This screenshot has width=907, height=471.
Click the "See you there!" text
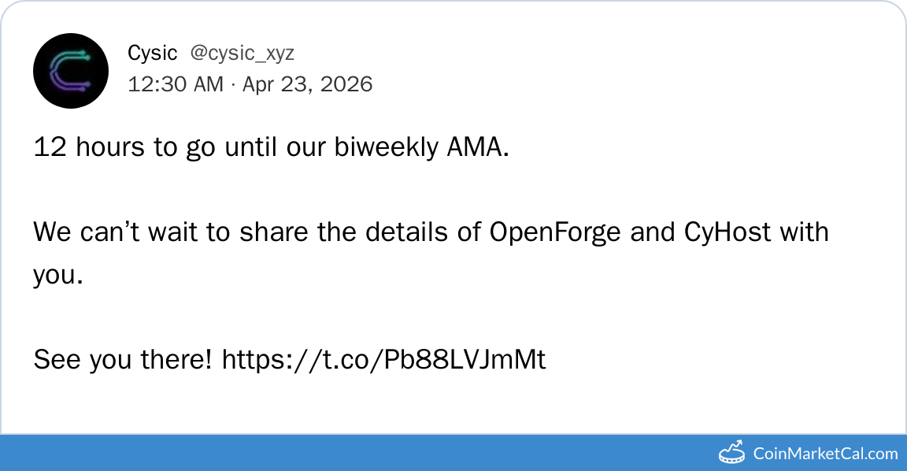(x=122, y=360)
